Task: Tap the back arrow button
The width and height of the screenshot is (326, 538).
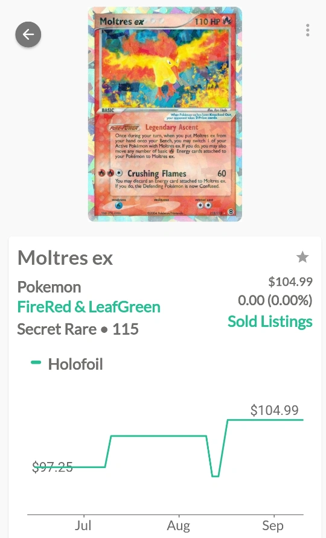Action: [x=28, y=34]
